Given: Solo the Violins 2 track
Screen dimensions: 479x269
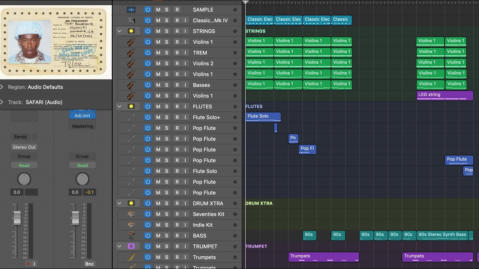Looking at the screenshot, I should coord(167,64).
